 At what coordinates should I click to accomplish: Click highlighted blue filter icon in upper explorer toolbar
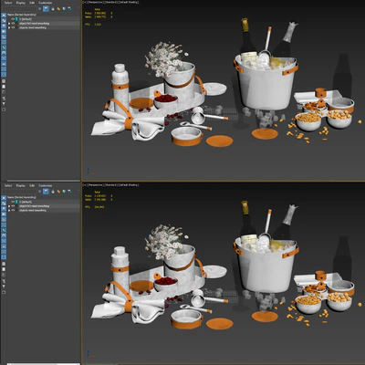pyautogui.click(x=46, y=9)
